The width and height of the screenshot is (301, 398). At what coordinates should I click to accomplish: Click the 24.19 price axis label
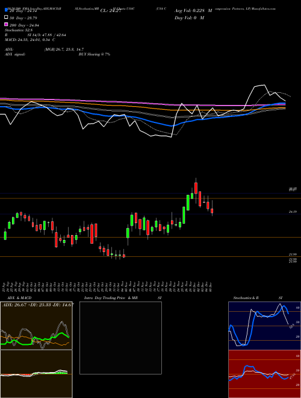[x=293, y=212]
